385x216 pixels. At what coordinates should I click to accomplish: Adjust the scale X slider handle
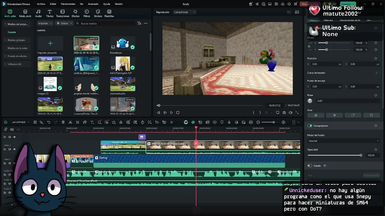pos(326,43)
